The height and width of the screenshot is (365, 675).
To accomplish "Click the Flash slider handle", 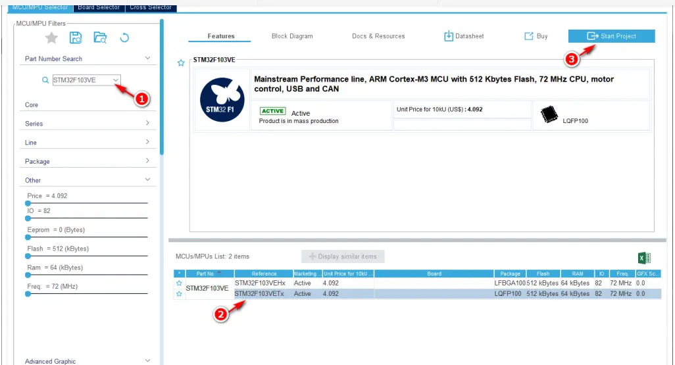I will (28, 256).
